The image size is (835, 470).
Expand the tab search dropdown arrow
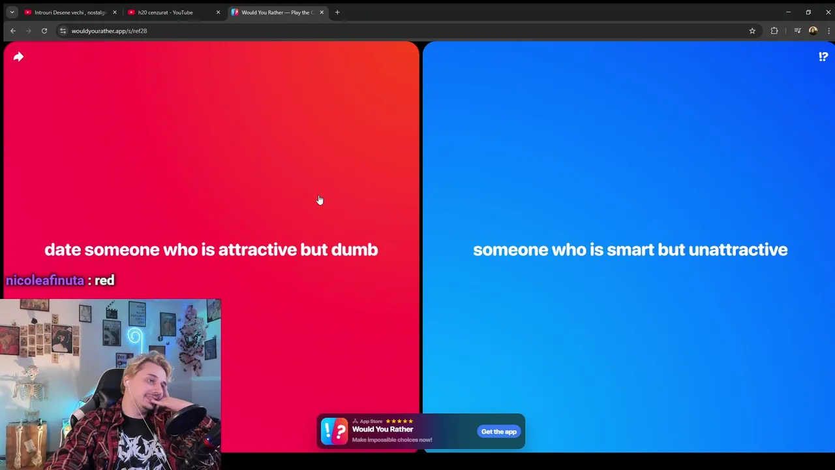[x=12, y=12]
